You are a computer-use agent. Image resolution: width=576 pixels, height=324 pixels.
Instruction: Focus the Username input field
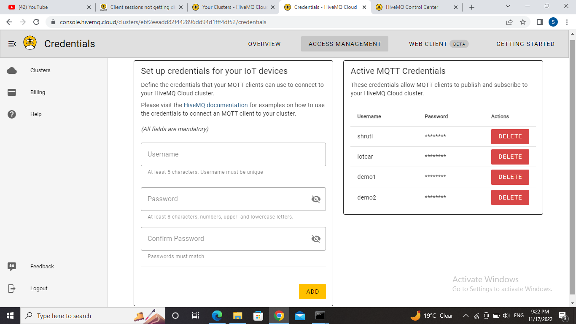pos(233,154)
